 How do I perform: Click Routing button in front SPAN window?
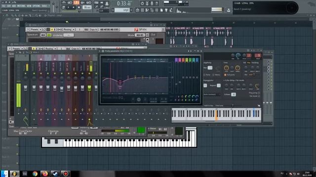click(67, 29)
